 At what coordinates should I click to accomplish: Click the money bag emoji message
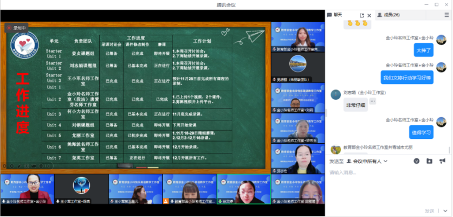point(358,24)
